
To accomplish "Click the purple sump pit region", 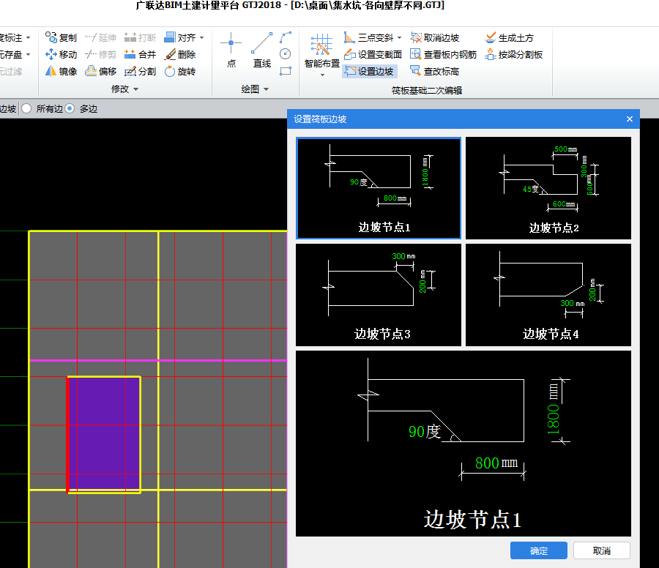I will 104,433.
